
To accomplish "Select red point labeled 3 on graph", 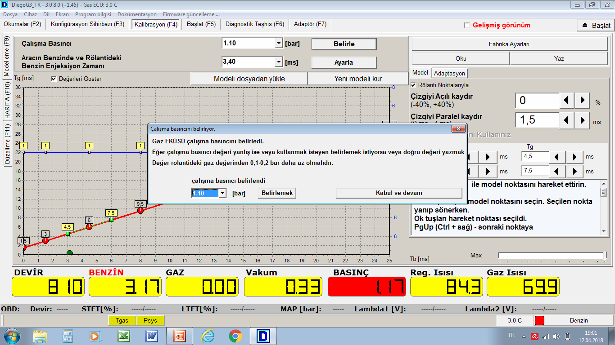I will coord(45,241).
